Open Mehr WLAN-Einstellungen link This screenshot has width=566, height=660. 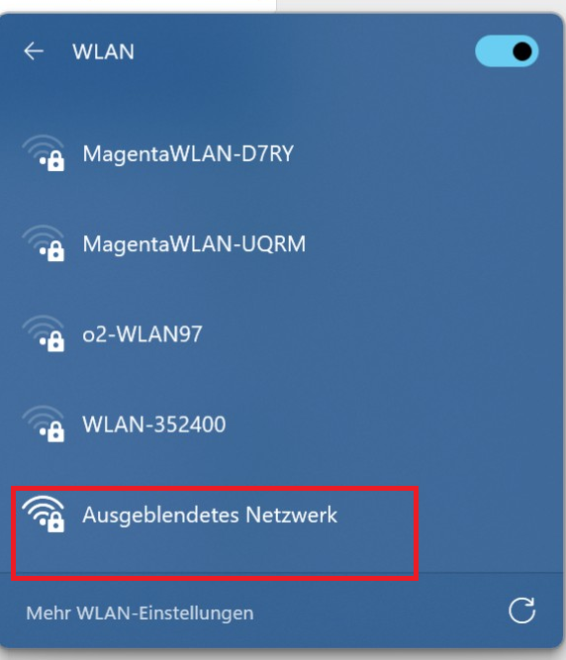tap(140, 613)
